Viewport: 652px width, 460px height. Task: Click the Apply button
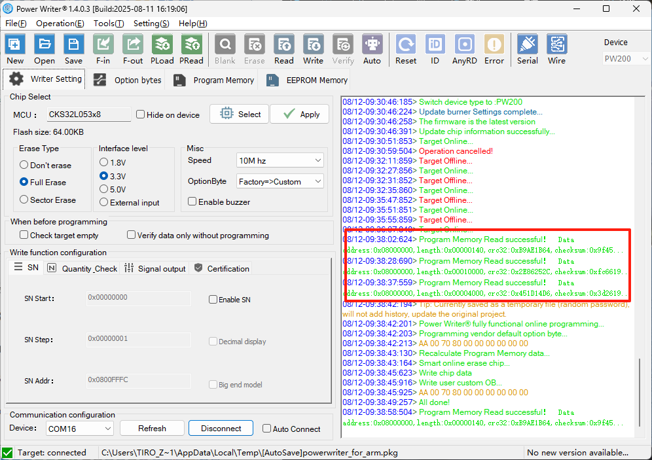[x=300, y=114]
